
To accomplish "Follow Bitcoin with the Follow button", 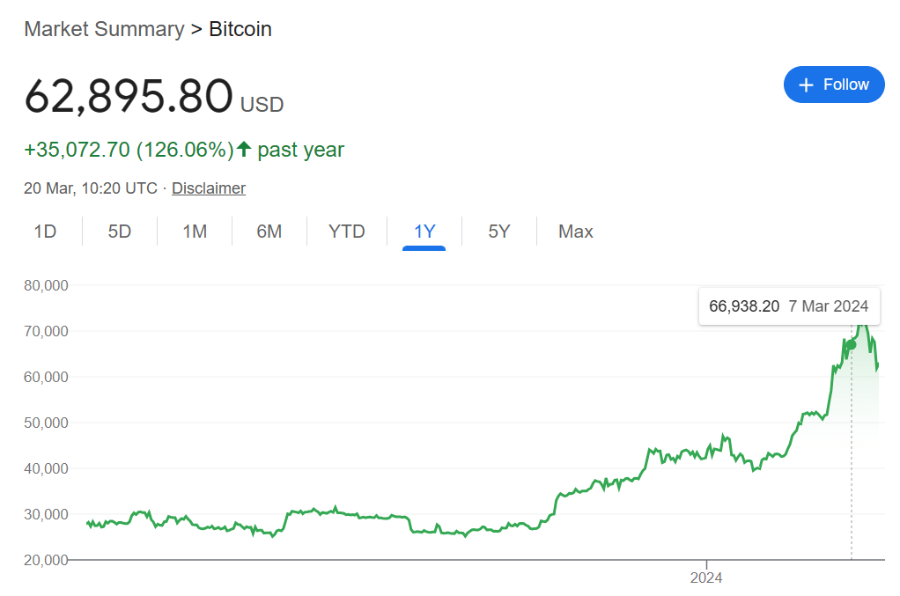I will 834,85.
